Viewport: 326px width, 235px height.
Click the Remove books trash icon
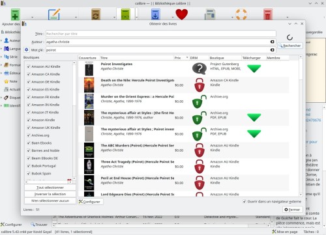[x=268, y=14]
